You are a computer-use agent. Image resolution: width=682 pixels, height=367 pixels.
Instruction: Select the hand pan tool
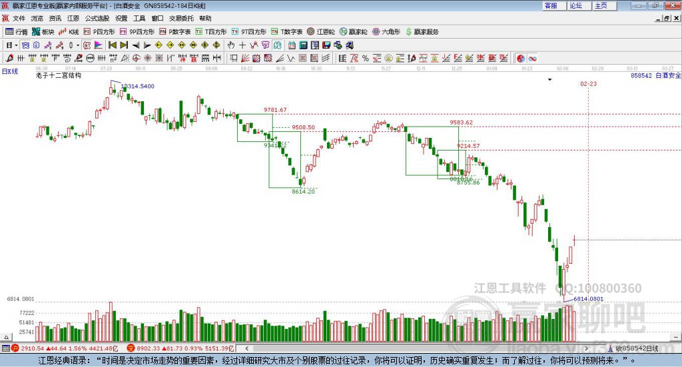[231, 45]
